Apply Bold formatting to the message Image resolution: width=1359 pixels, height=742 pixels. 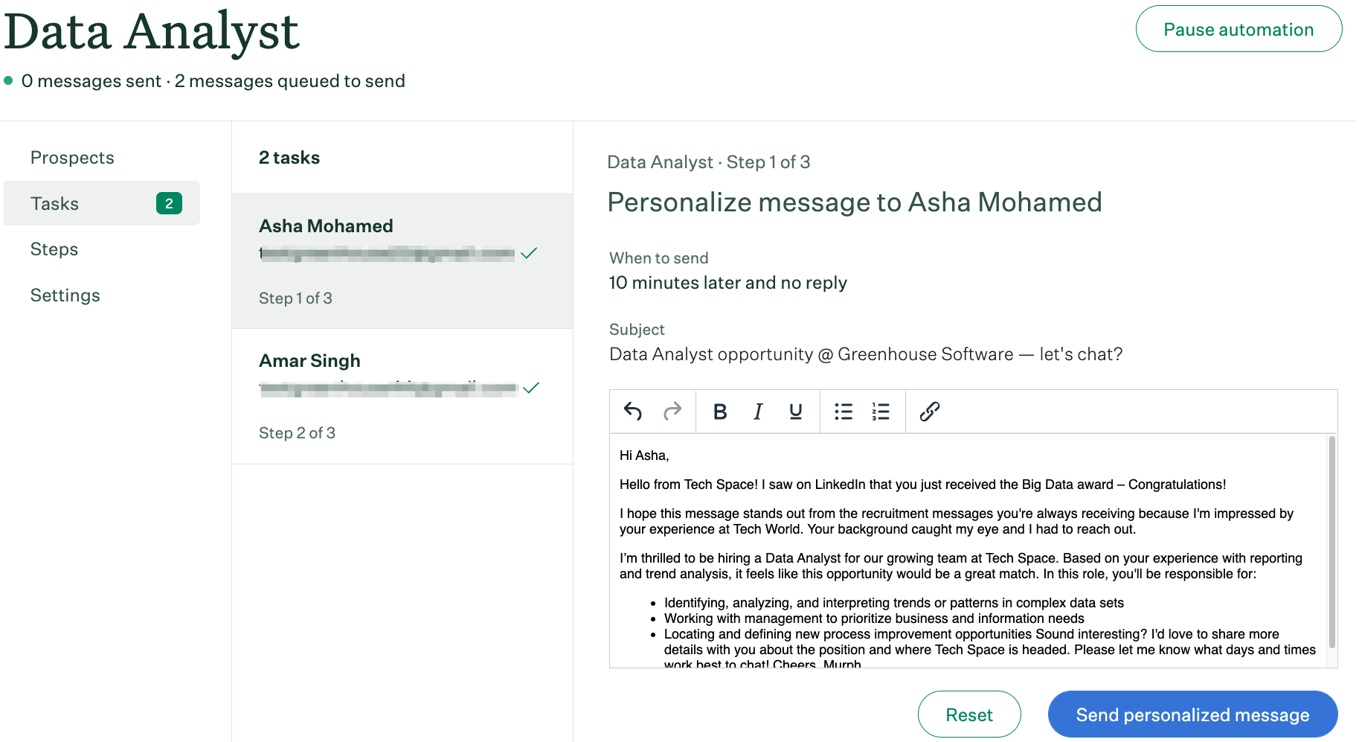pyautogui.click(x=719, y=412)
